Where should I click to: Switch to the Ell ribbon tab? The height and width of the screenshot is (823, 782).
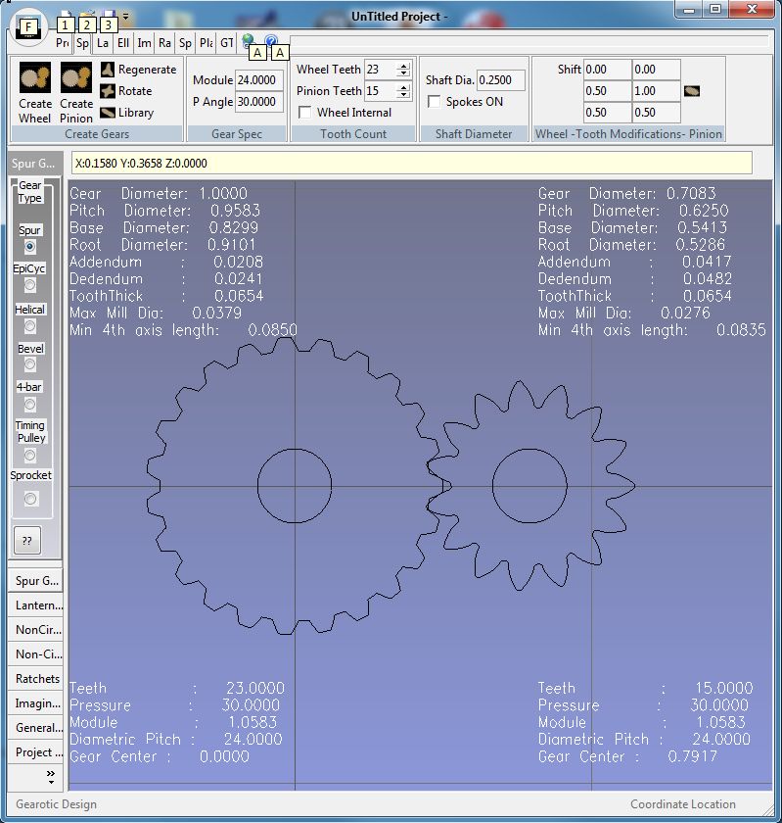coord(123,43)
